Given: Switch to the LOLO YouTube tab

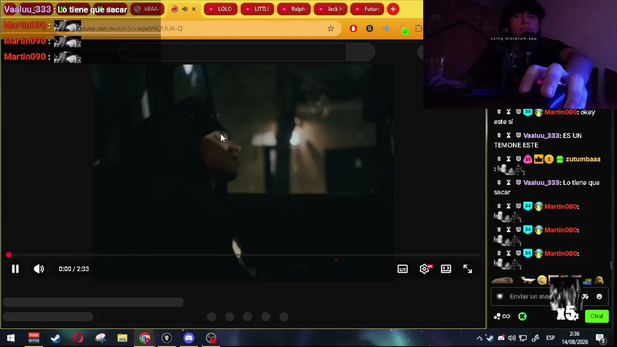Looking at the screenshot, I should [x=220, y=9].
